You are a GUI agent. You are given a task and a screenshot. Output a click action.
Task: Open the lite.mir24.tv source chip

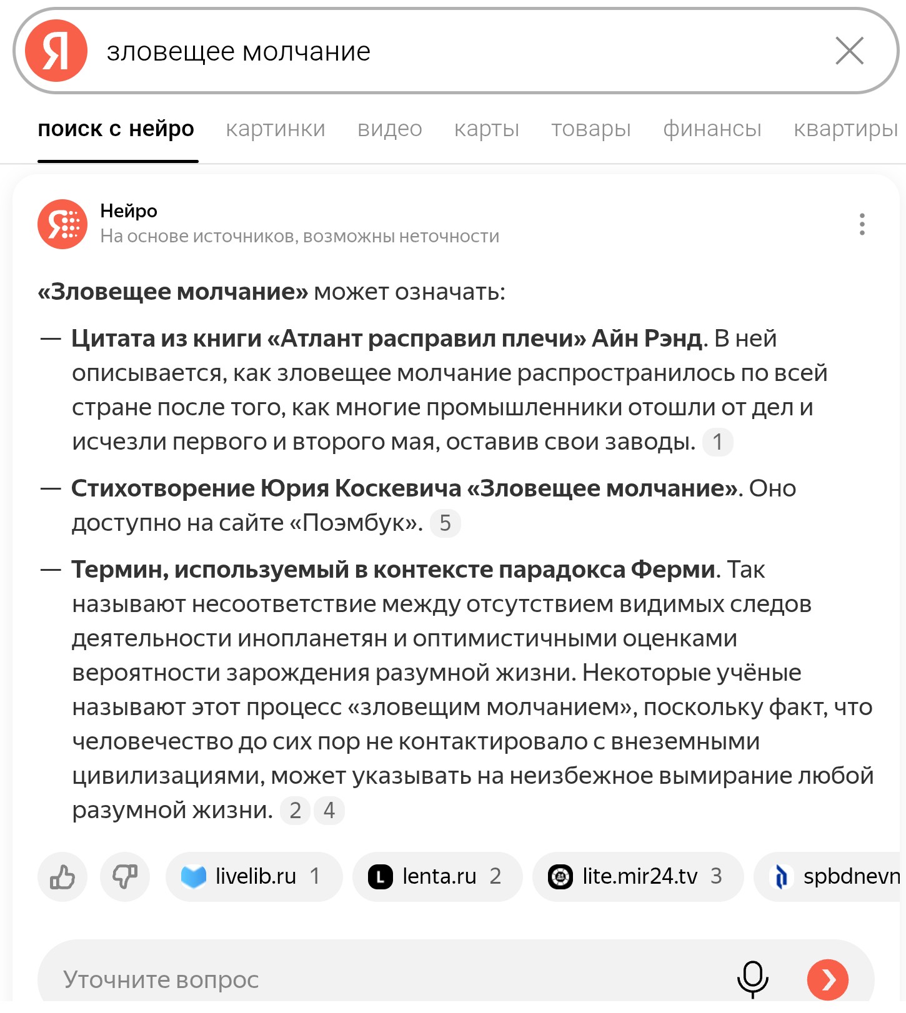(638, 877)
